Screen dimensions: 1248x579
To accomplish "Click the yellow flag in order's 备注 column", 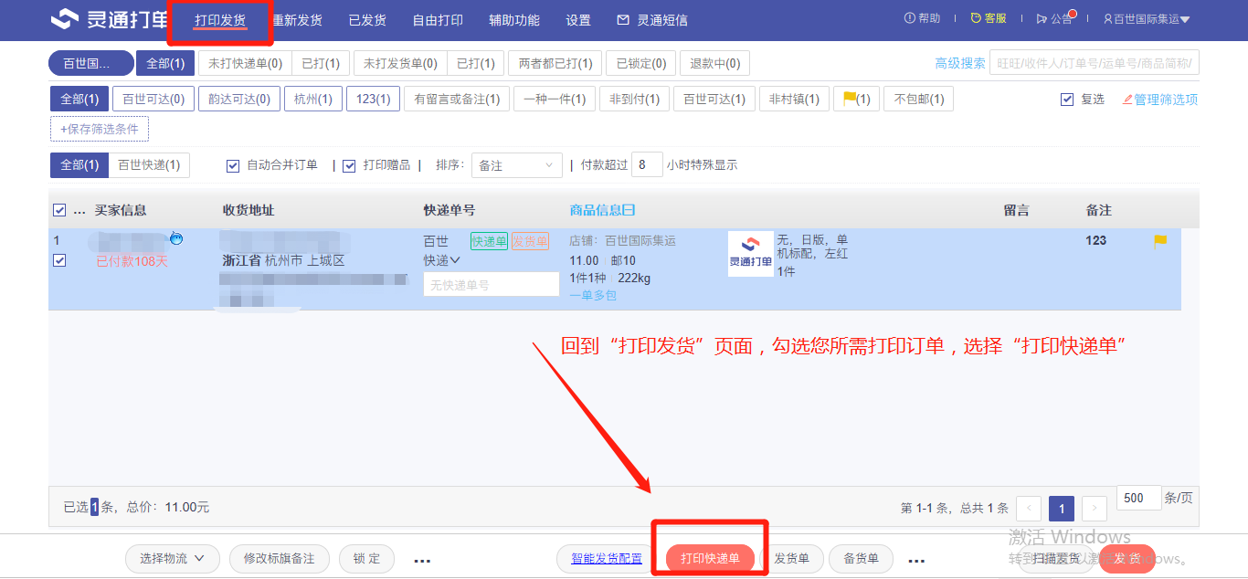I will tap(1160, 241).
